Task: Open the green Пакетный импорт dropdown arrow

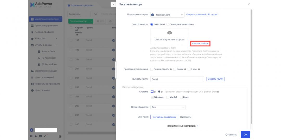Action: point(91,21)
